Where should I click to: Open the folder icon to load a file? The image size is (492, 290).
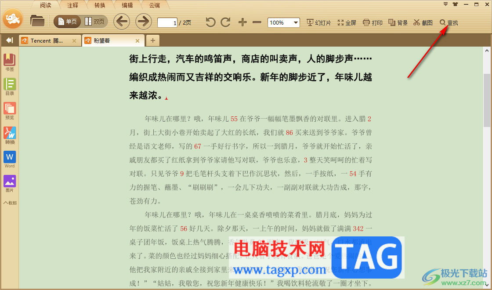click(x=37, y=22)
